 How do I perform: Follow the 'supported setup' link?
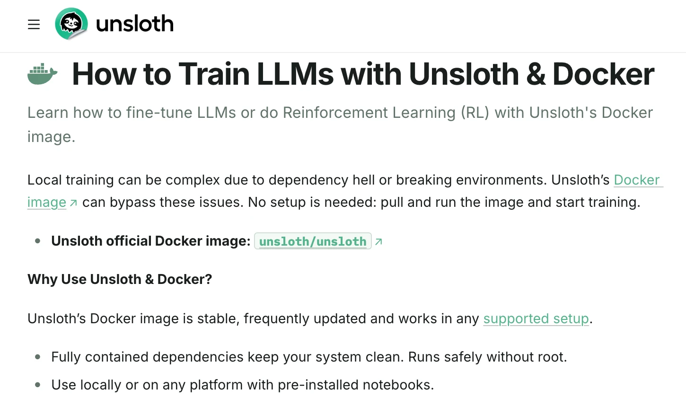coord(536,319)
